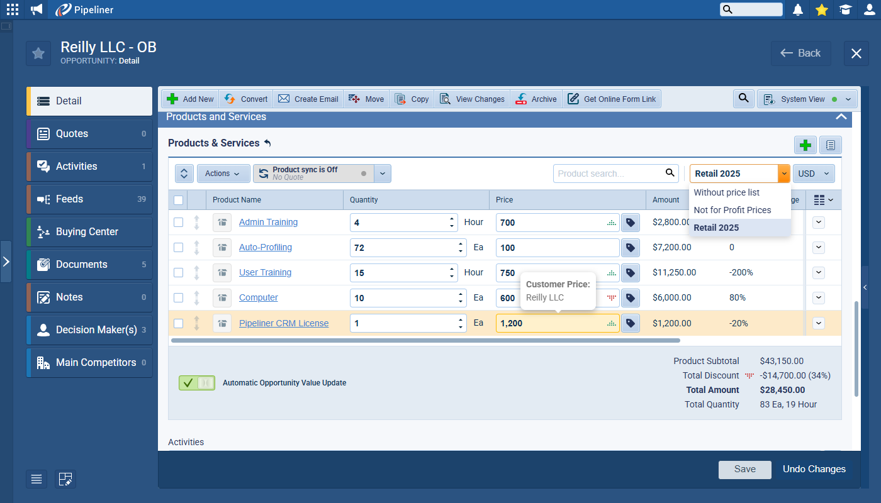Click the price tag icon for Computer
This screenshot has height=503, width=881.
click(x=630, y=298)
